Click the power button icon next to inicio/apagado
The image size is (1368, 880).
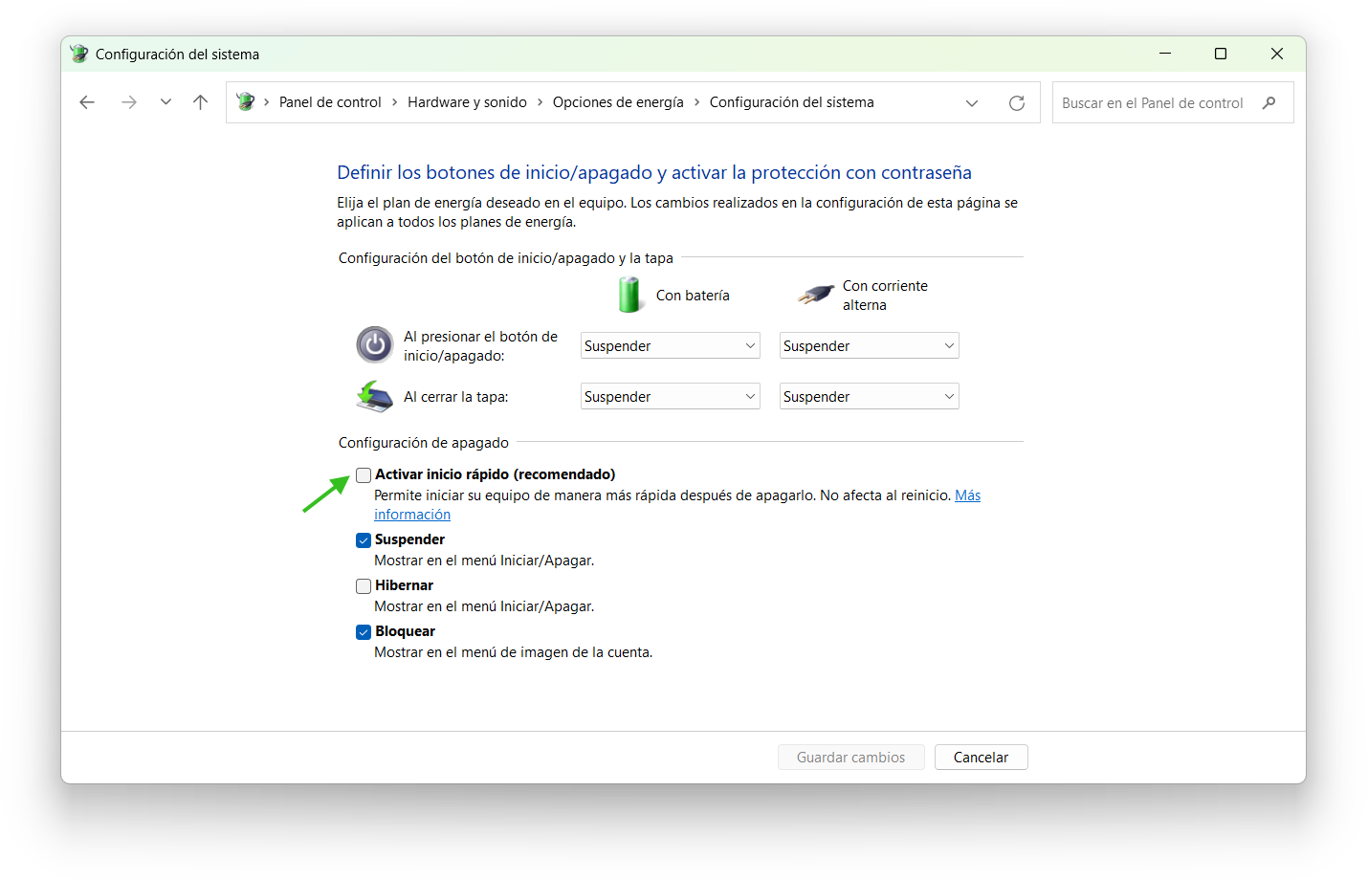click(x=374, y=344)
